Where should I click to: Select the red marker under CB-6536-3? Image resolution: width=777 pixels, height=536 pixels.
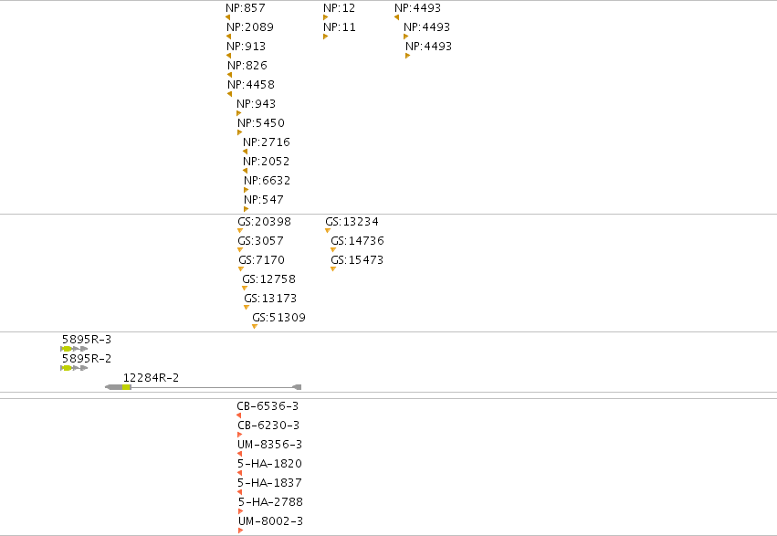coord(239,415)
